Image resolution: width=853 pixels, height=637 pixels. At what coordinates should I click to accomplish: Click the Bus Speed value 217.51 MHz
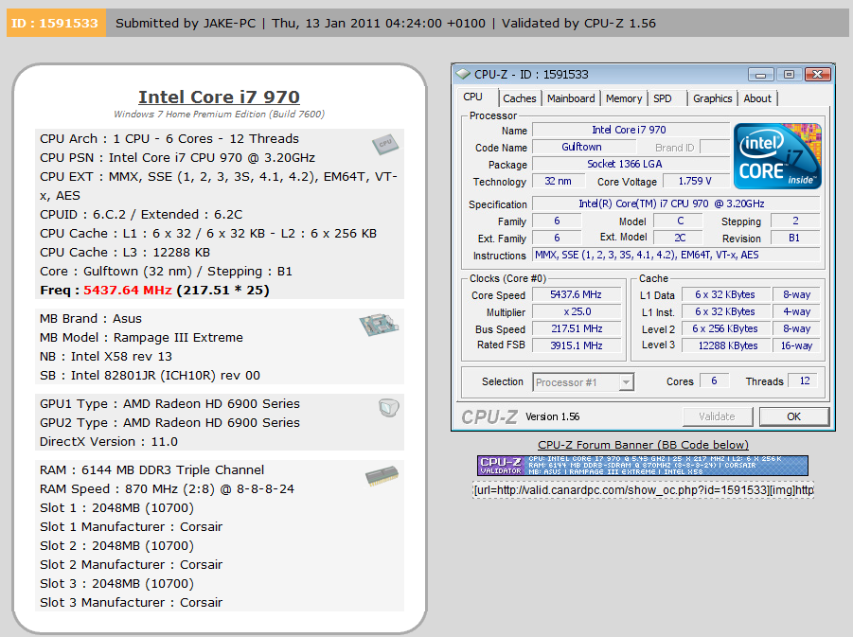point(577,328)
